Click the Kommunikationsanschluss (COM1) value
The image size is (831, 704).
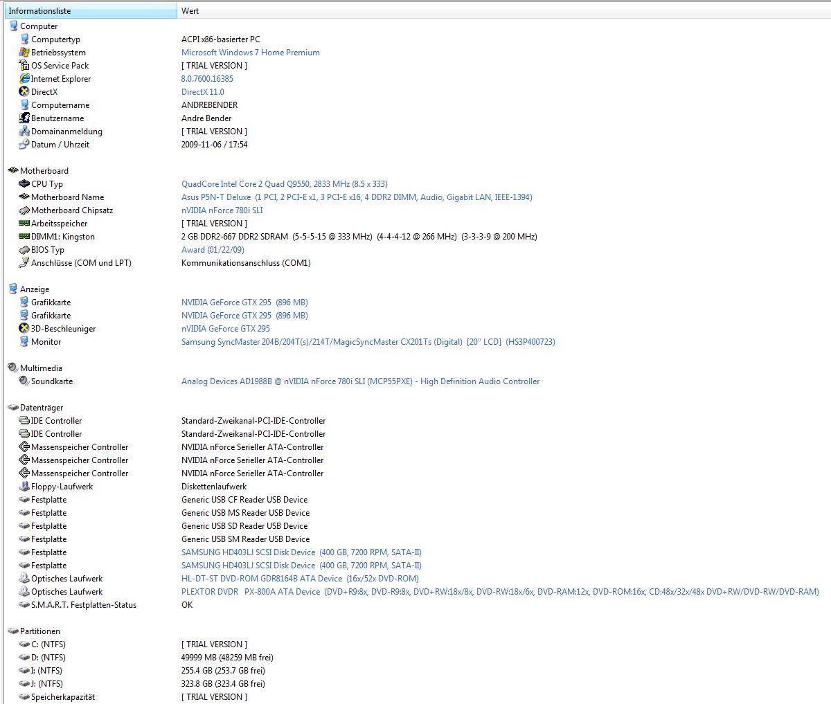tap(246, 263)
